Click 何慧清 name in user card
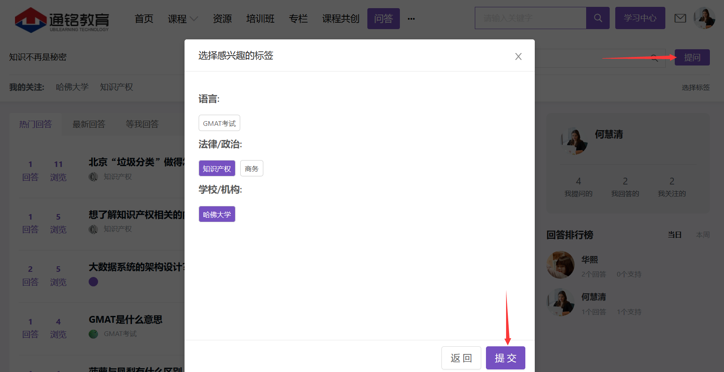This screenshot has height=372, width=724. [x=609, y=134]
